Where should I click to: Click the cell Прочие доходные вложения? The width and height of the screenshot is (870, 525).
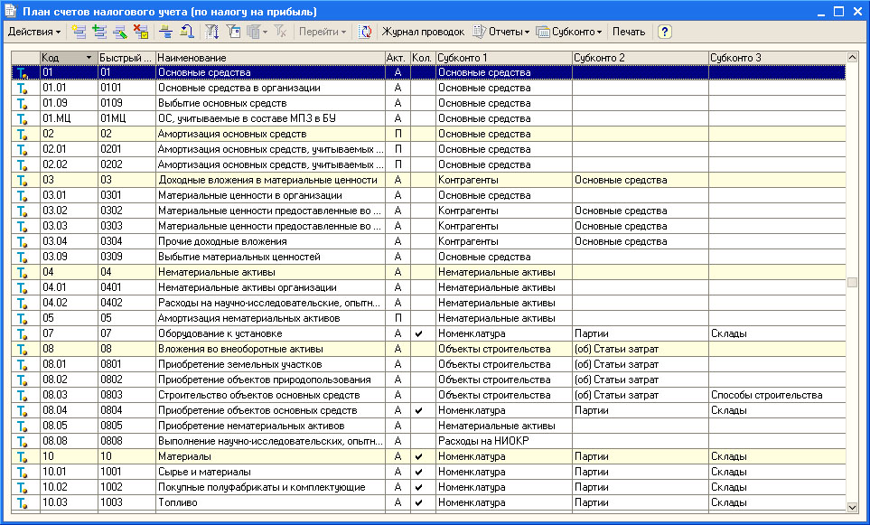coord(270,241)
